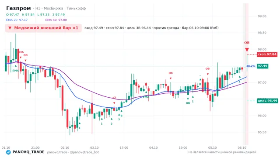Image resolution: width=280 pixels, height=157 pixels.
Task: Click the 01.10 date on time axis
Action: (6, 147)
